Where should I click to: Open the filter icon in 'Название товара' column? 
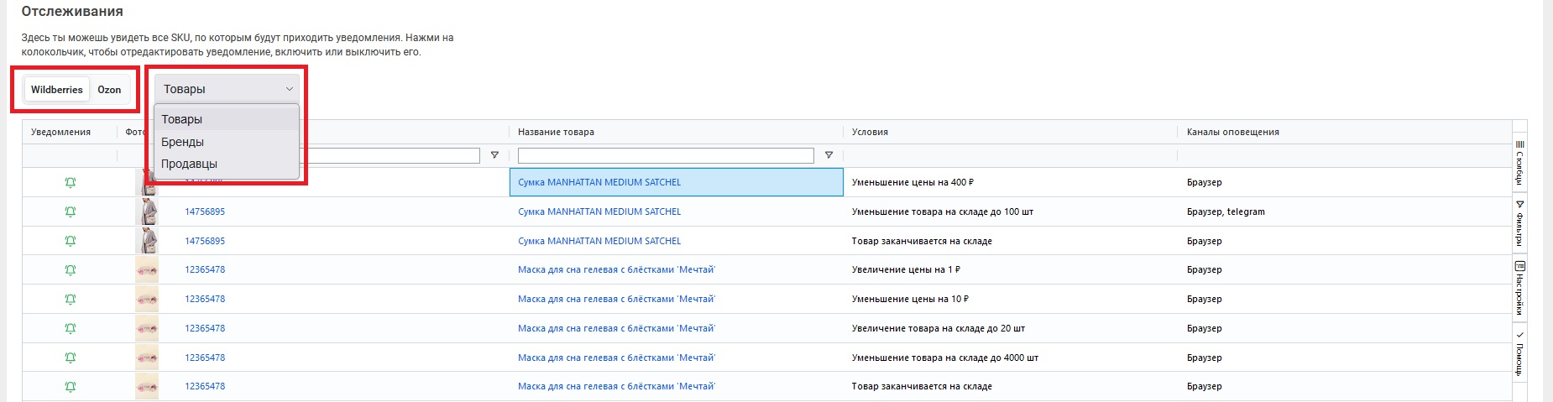829,155
